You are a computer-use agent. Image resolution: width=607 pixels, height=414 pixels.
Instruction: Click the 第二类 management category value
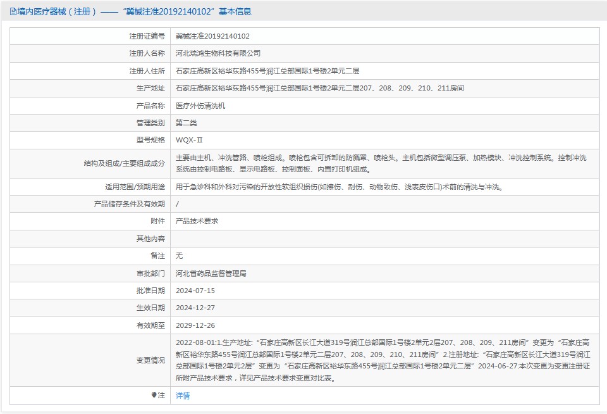(188, 123)
